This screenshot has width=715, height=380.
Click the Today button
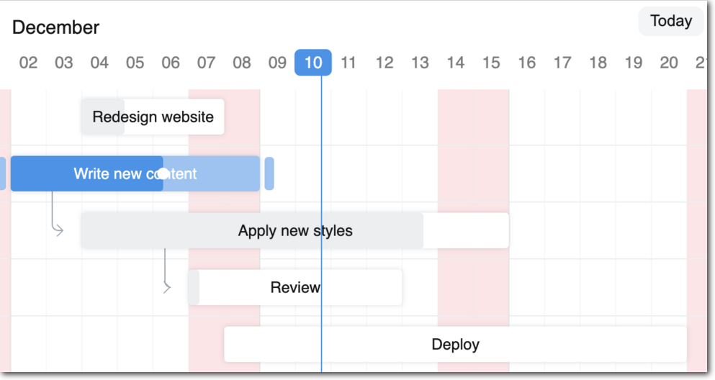(670, 22)
